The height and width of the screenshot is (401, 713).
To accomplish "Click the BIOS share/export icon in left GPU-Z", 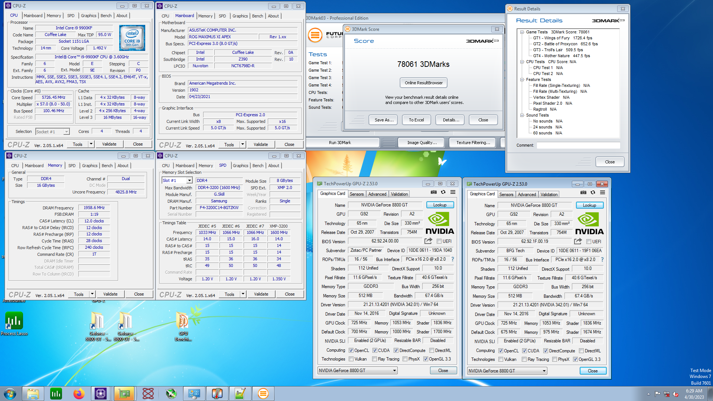I will (x=428, y=241).
